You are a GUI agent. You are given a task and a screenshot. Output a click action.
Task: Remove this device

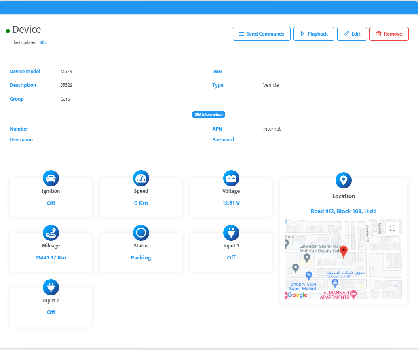coord(389,34)
